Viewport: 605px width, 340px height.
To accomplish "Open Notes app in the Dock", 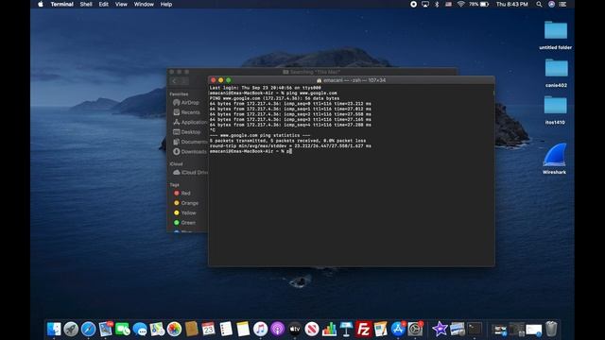I will tap(243, 329).
